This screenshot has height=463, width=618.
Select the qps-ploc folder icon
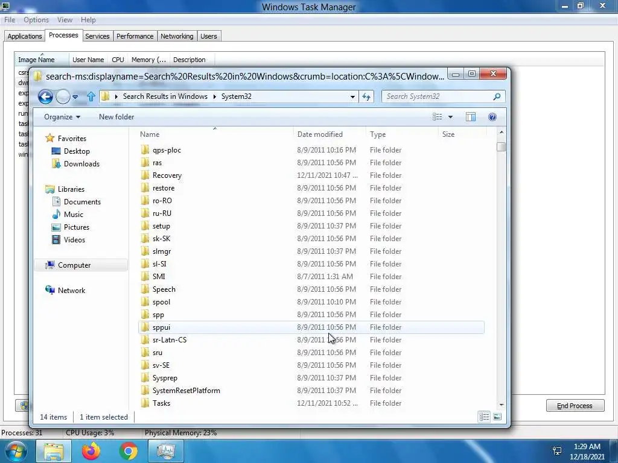pos(145,150)
